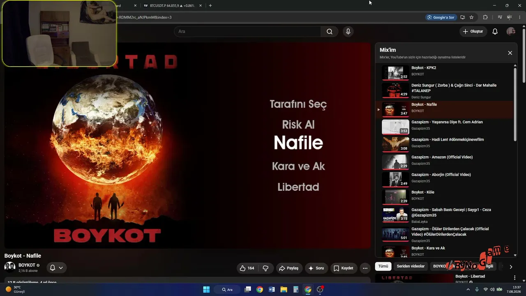Viewport: 526px width, 296px height.
Task: Open the Chrome extensions puzzle icon
Action: [485, 17]
